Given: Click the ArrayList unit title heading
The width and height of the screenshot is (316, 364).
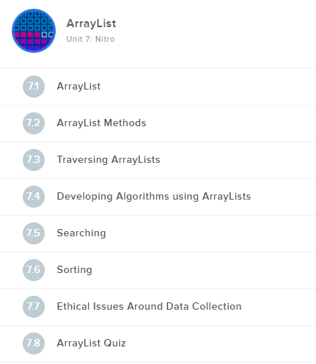Looking at the screenshot, I should 91,23.
